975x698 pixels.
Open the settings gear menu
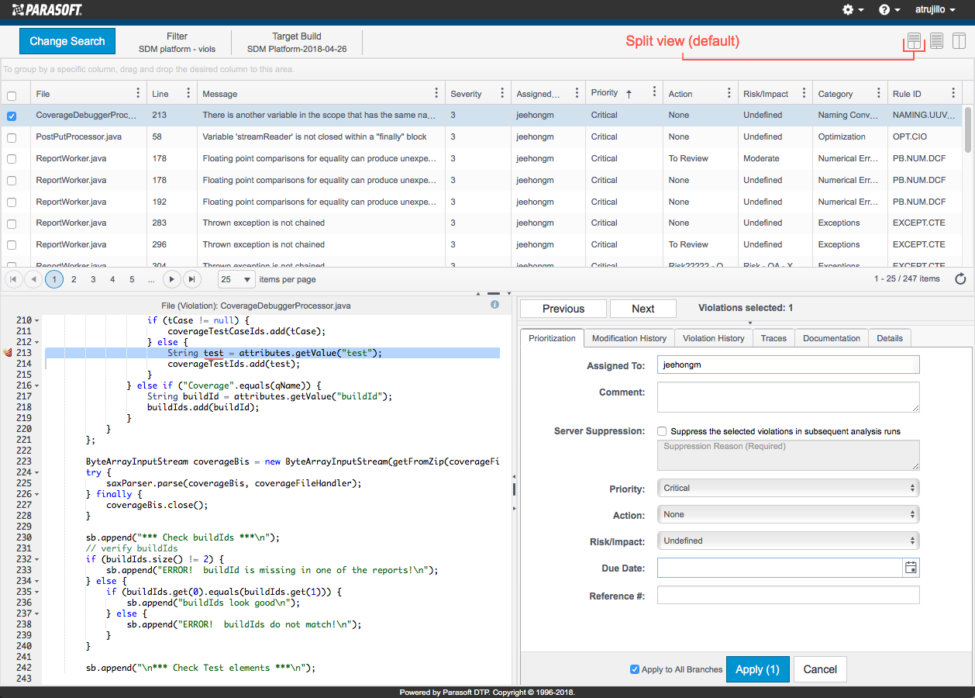tap(853, 10)
